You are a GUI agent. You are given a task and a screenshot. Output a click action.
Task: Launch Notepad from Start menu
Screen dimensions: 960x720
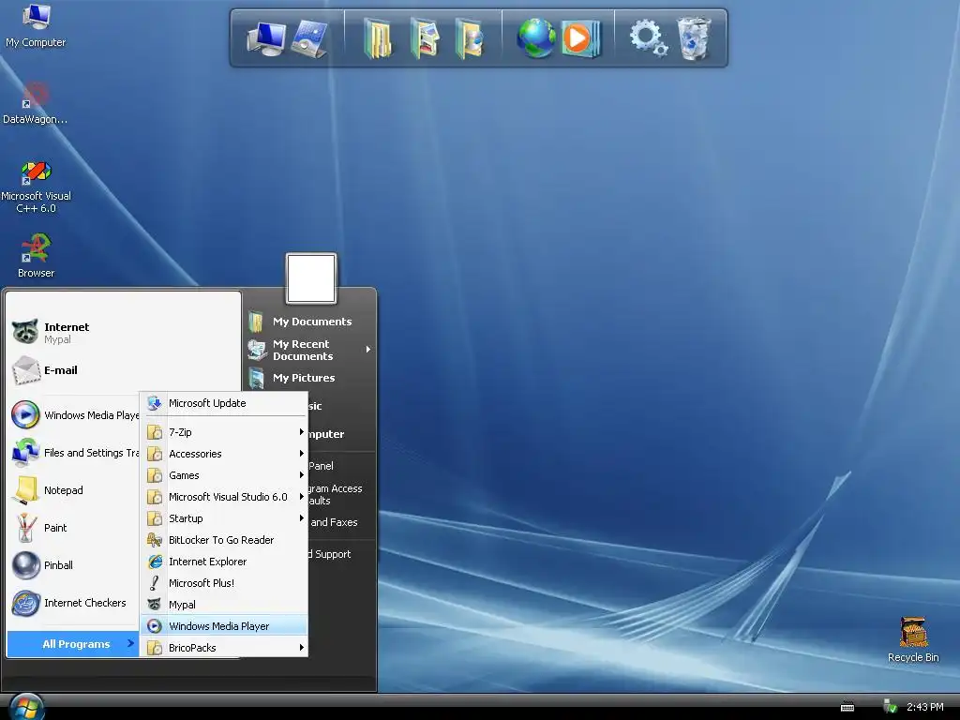pos(75,490)
